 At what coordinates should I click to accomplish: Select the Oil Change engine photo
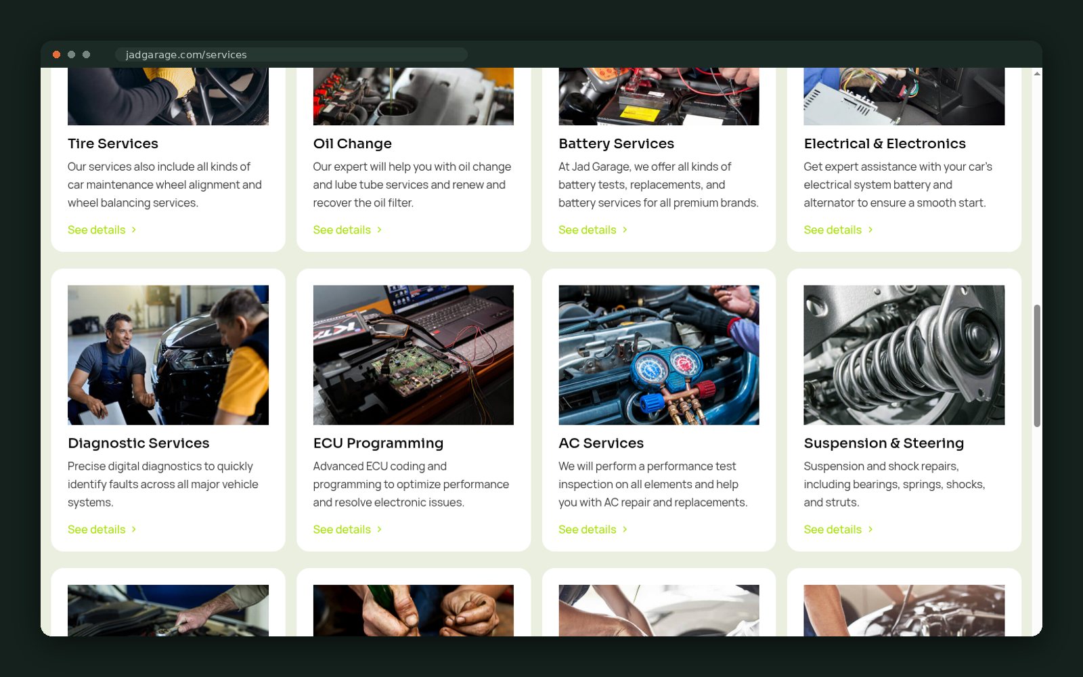(413, 96)
